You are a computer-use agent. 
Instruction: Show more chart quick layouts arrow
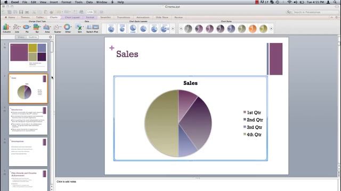(173, 28)
